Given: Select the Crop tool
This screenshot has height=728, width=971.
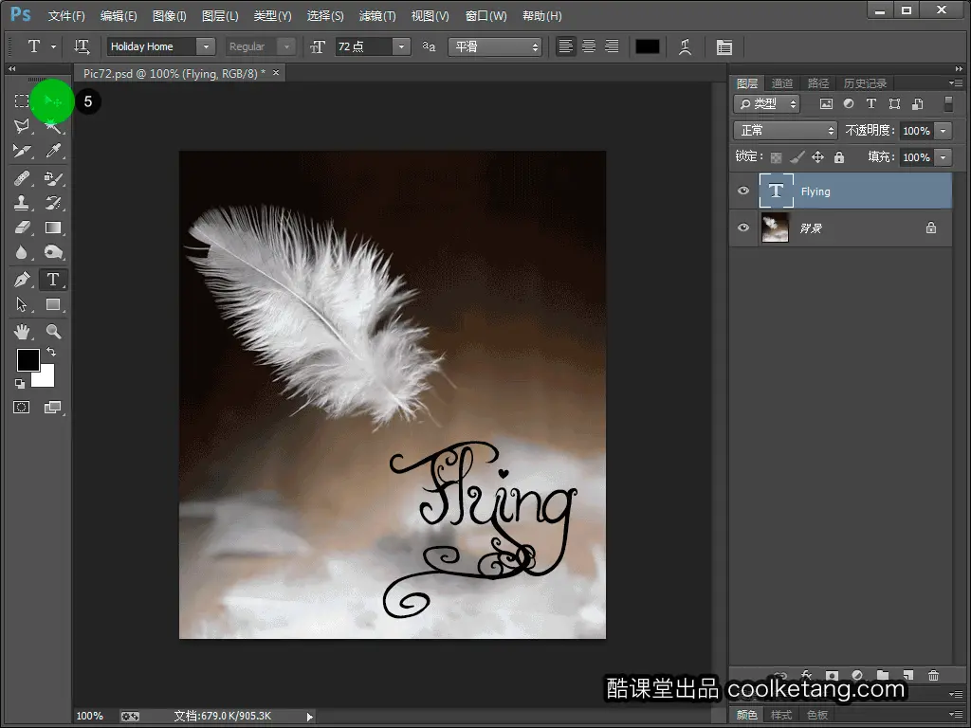Looking at the screenshot, I should tap(22, 151).
